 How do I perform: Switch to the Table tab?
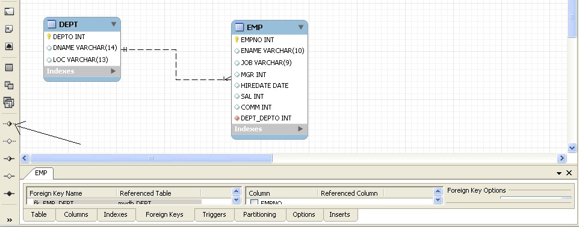39,214
